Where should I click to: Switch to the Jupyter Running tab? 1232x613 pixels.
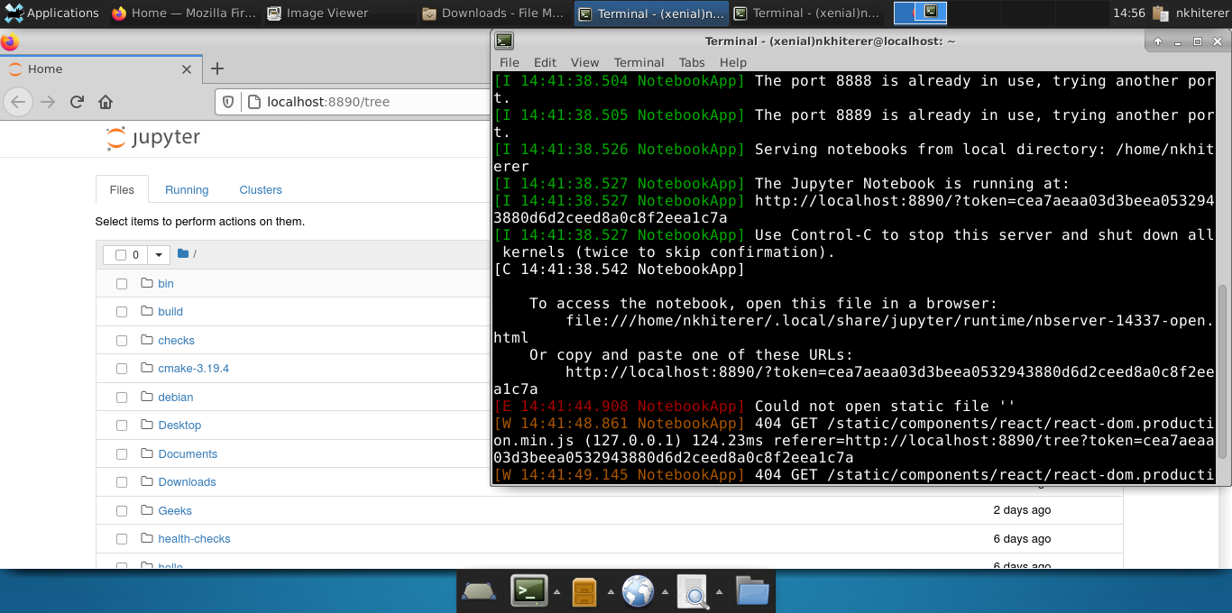pyautogui.click(x=187, y=190)
